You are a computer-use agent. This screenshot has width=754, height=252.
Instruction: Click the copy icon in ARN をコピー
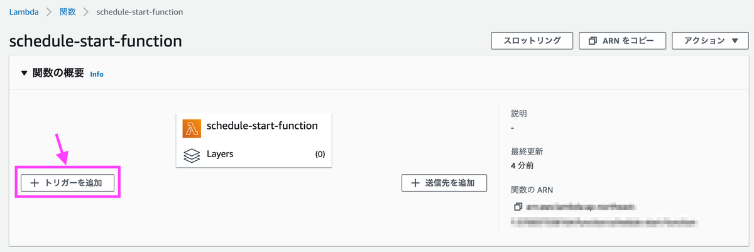point(592,41)
